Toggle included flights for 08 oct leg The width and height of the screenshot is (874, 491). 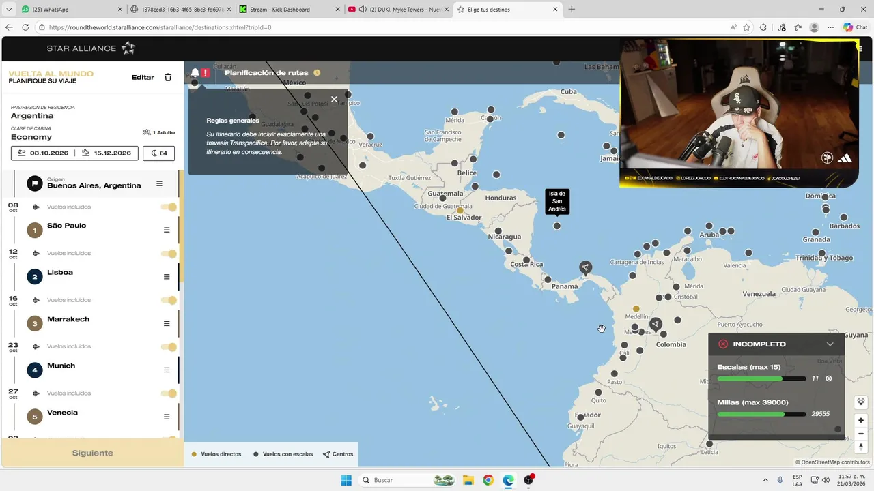[169, 207]
